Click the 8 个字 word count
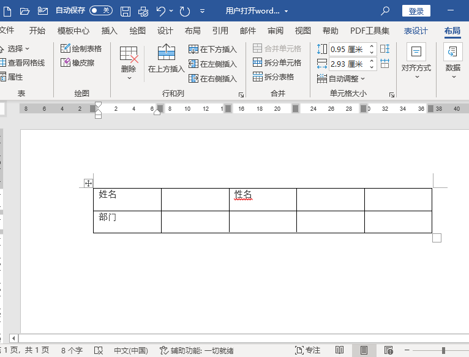This screenshot has height=357, width=469. click(72, 350)
